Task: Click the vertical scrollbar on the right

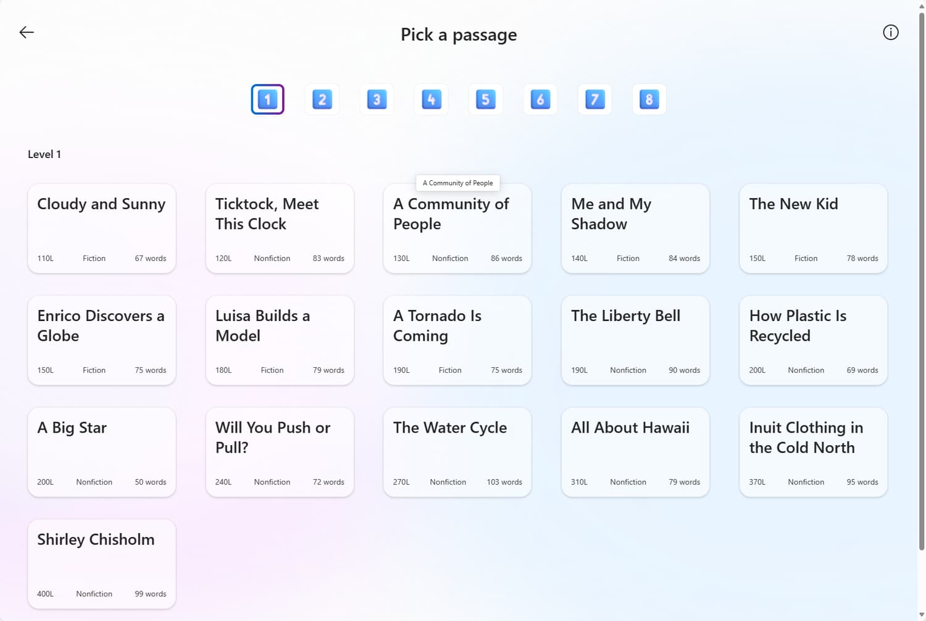Action: 921,278
